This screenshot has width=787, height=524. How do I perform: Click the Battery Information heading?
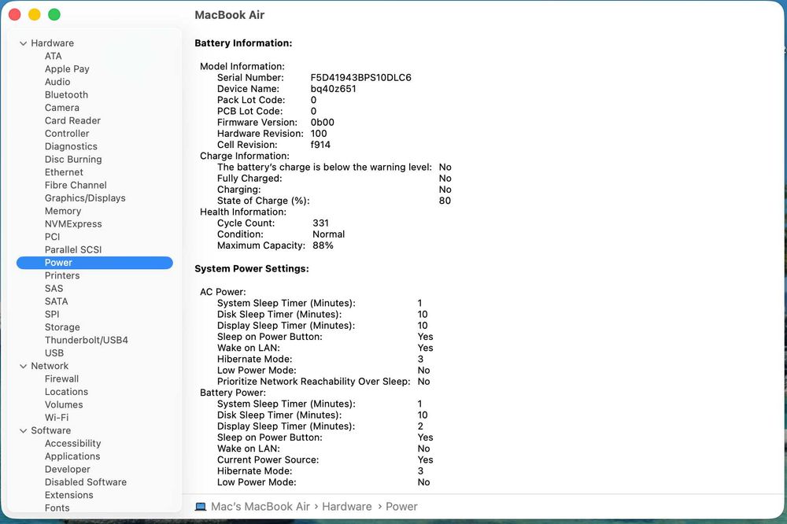(x=243, y=43)
